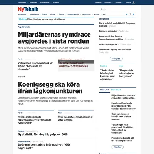Open Miljardärernas rymdrace in most-read list
The height and width of the screenshot is (154, 154).
(123, 97)
